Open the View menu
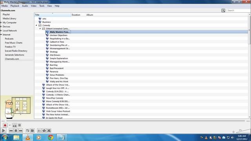 [x=49, y=6]
